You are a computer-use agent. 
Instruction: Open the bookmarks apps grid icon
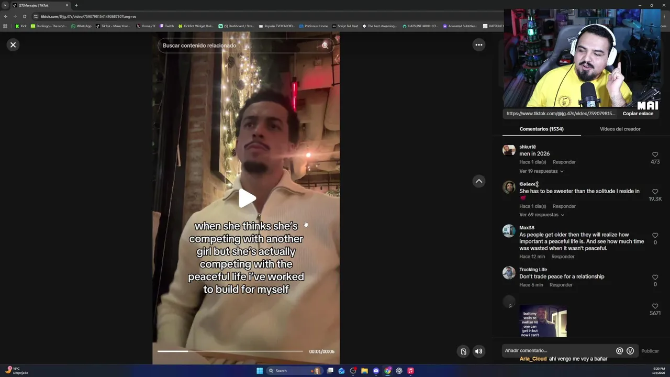[5, 26]
